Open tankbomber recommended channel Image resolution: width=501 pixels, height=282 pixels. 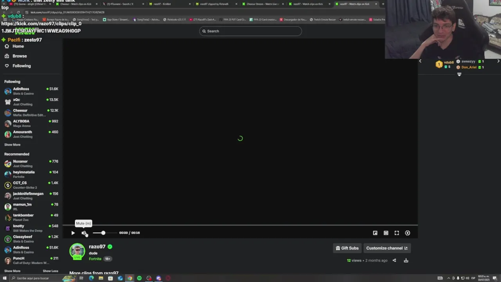click(31, 217)
